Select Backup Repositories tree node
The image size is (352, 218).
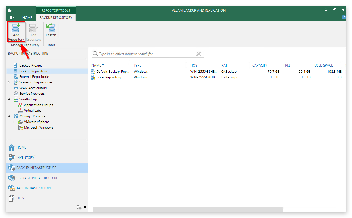pos(34,71)
